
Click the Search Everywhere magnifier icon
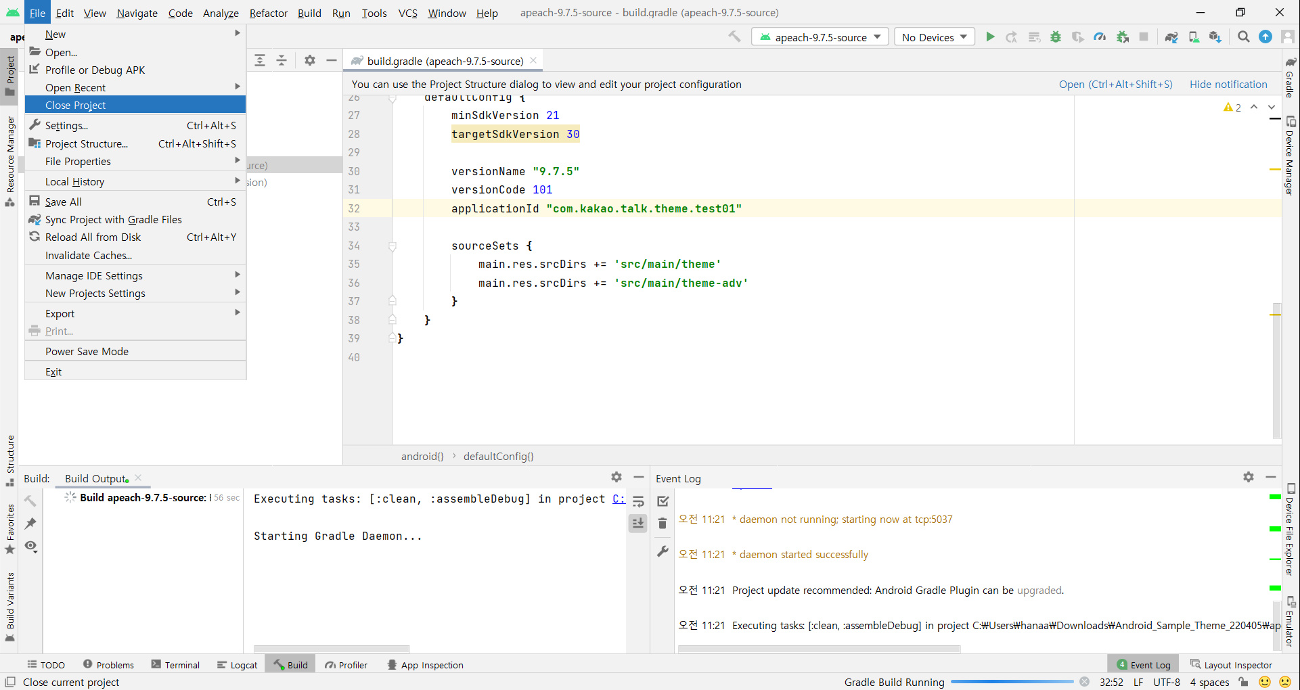[1244, 37]
